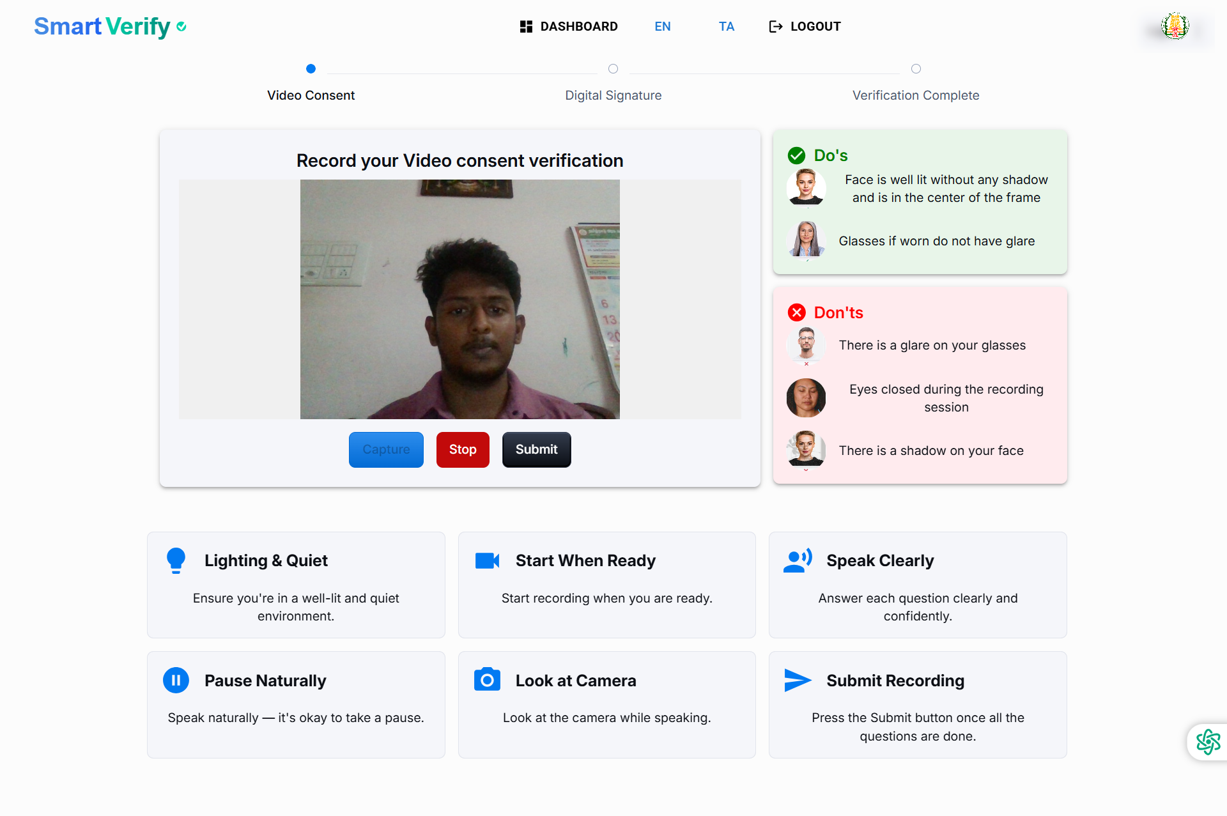Screen dimensions: 1227x816
Task: Switch language to TA
Action: tap(726, 26)
